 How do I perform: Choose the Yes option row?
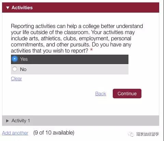click(x=70, y=59)
